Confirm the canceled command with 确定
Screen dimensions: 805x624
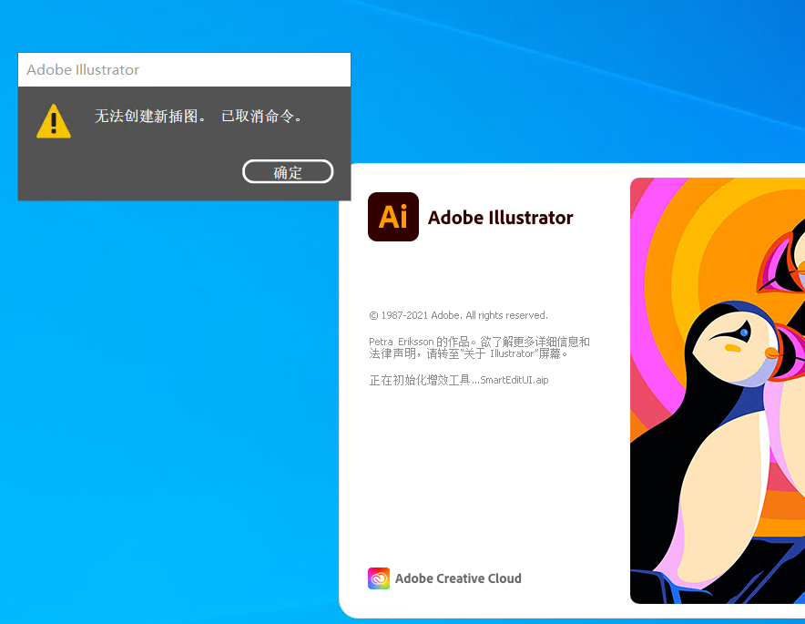tap(288, 171)
